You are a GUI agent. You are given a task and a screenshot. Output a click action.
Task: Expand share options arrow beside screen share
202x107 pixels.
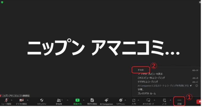tap(84, 100)
